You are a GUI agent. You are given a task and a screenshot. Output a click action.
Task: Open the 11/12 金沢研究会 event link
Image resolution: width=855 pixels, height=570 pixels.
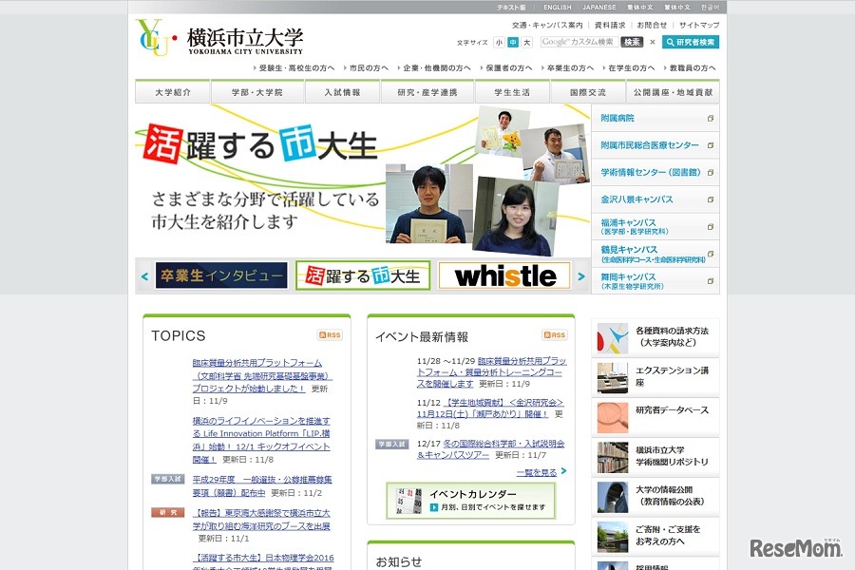pyautogui.click(x=490, y=408)
